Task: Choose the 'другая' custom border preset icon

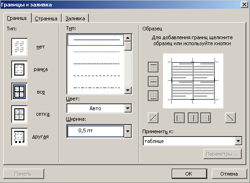Action: [19, 137]
